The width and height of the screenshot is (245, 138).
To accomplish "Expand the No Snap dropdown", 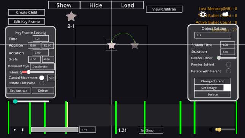I will 151,130.
